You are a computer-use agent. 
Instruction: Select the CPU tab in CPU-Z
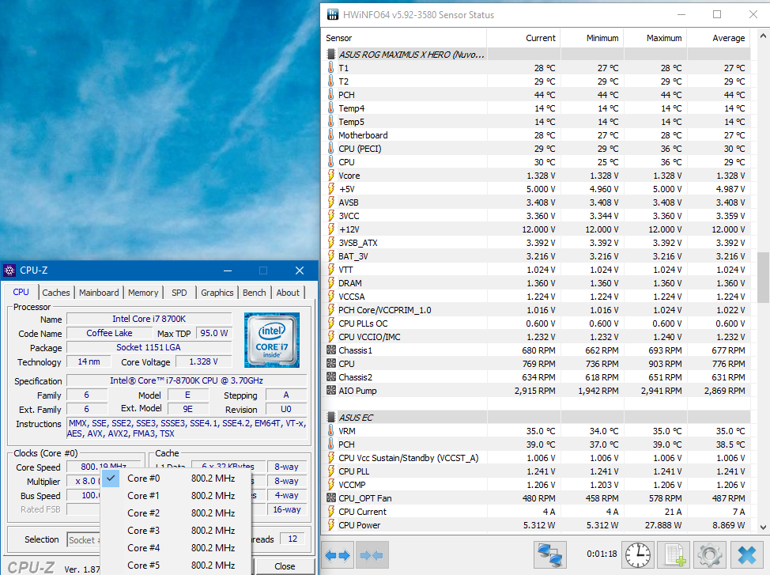(21, 291)
